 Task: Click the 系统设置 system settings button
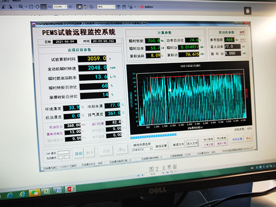237,138
